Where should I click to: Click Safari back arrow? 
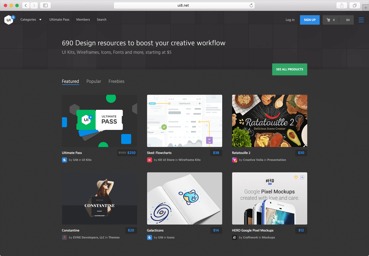pos(26,5)
